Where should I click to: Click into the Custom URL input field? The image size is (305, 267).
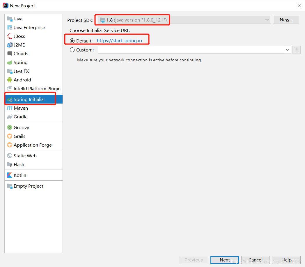tap(191, 50)
